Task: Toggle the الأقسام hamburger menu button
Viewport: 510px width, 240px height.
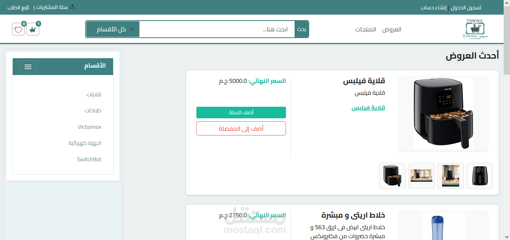Action: (28, 67)
